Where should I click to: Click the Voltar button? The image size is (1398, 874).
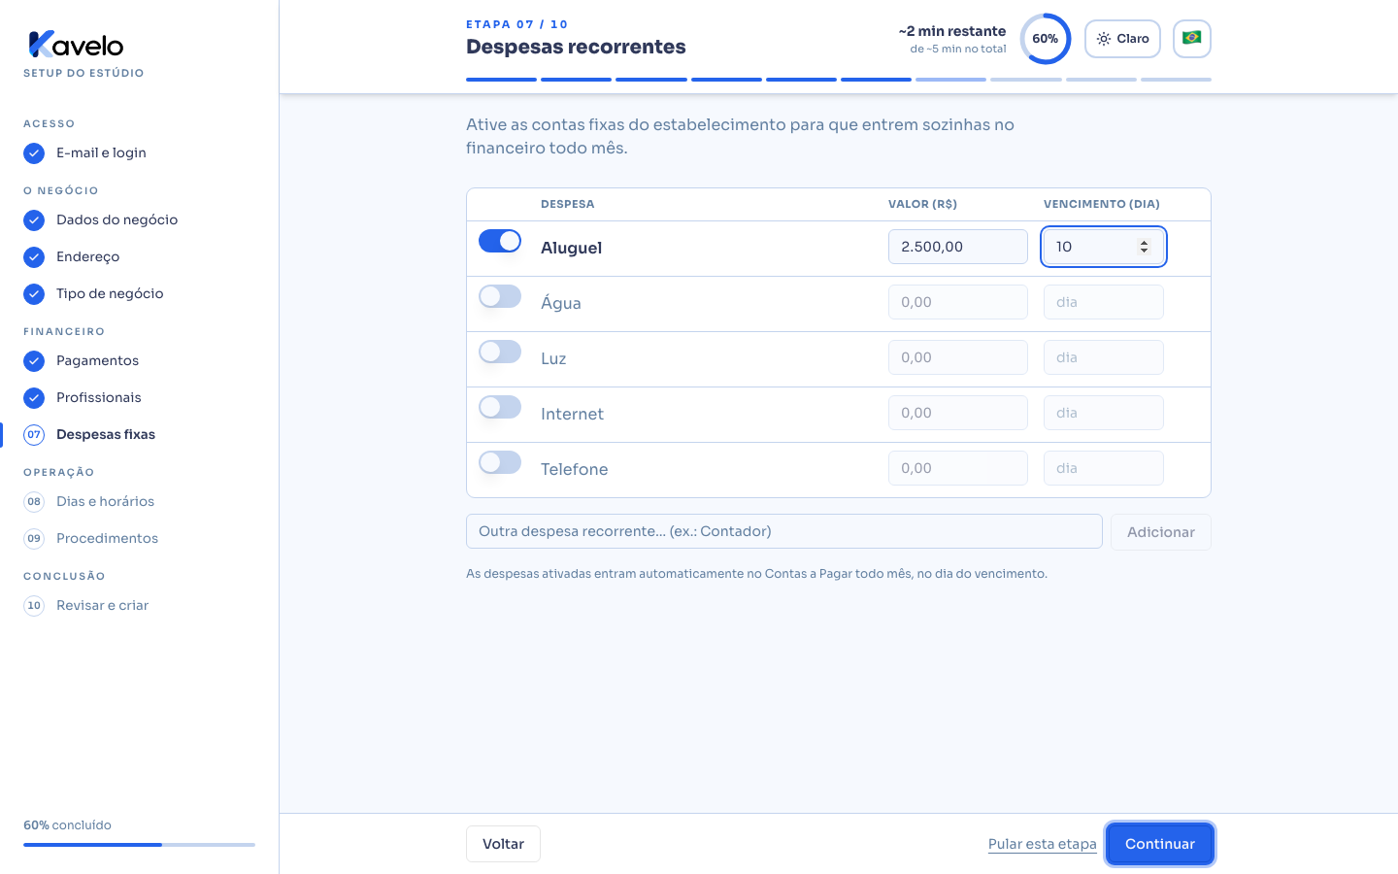[x=503, y=844]
